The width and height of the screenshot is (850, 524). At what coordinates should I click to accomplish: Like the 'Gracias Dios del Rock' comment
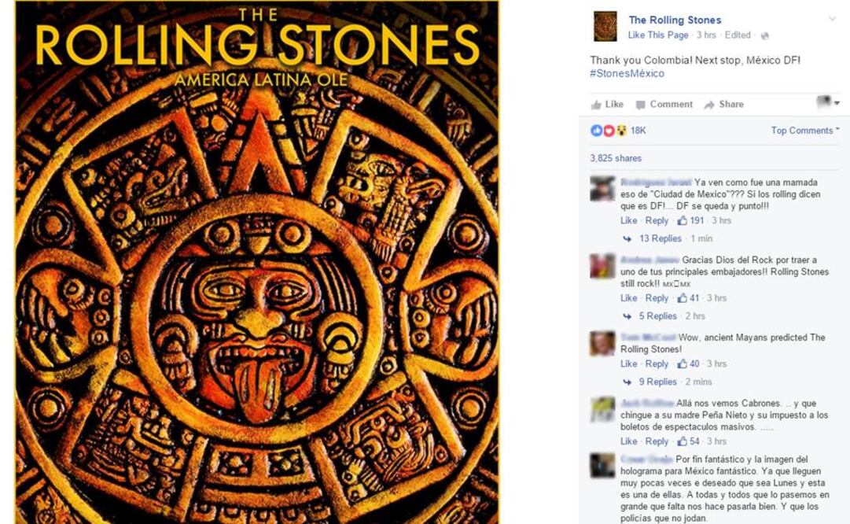coord(629,298)
